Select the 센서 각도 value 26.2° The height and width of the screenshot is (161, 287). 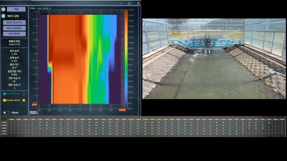[x=14, y=67]
